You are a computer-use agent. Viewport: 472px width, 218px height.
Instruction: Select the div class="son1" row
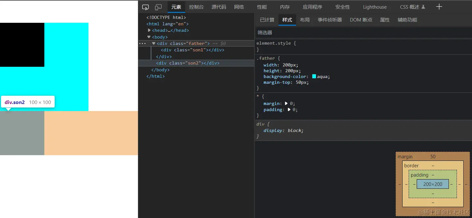pos(196,50)
